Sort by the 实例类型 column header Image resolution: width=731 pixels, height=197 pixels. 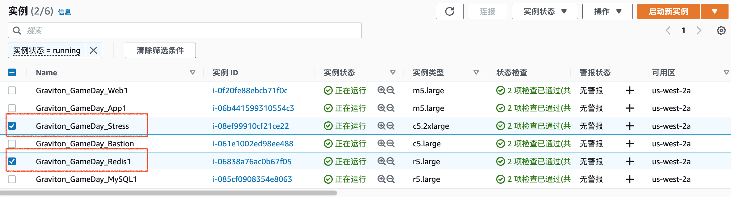(x=428, y=73)
